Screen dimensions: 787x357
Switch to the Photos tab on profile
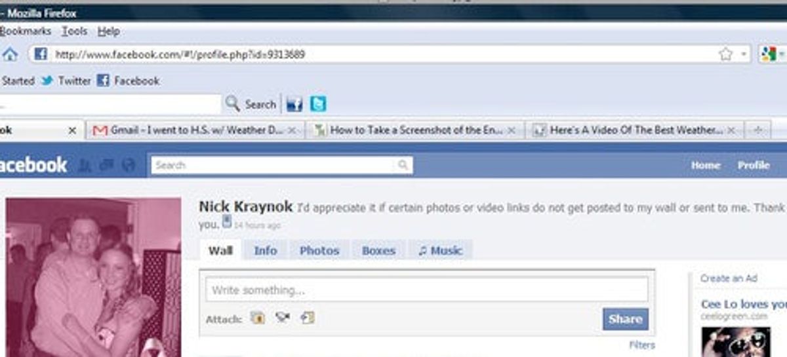pos(319,250)
